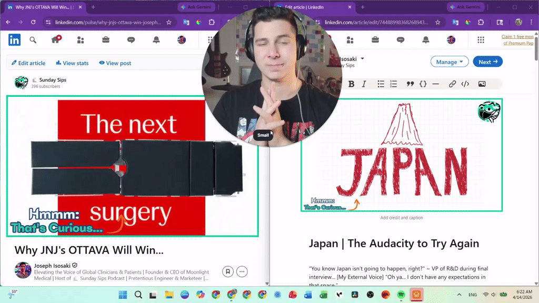Insert horizontal divider line
The width and height of the screenshot is (539, 303).
pos(435,84)
